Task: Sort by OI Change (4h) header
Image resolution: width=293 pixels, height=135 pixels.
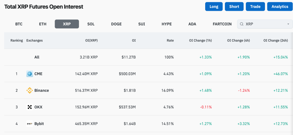Action: tap(238, 41)
